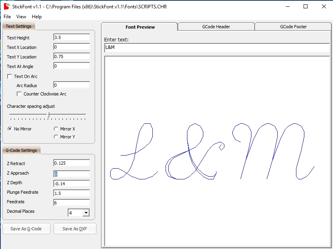Switch to the Font Preview tab
The width and height of the screenshot is (333, 249).
click(x=140, y=27)
